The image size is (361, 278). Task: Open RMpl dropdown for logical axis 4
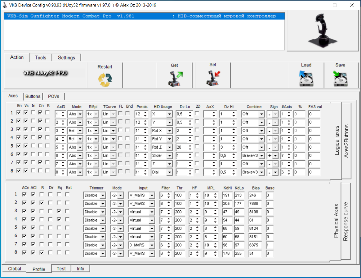point(96,139)
